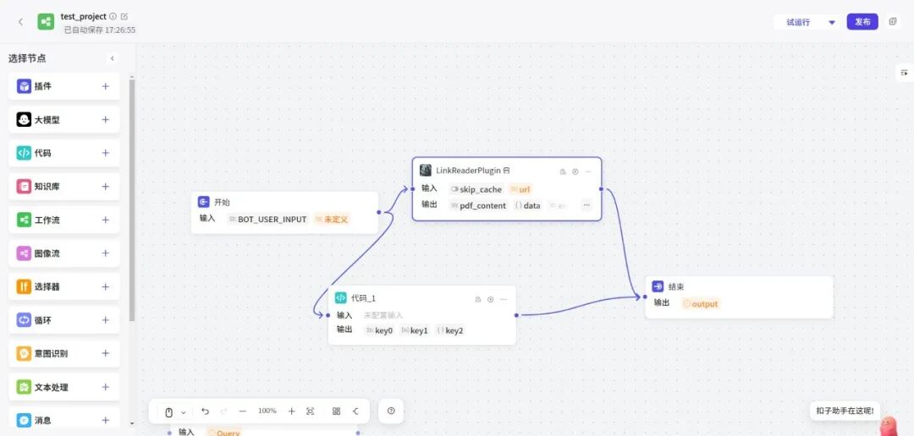Undo the last canvas action
The height and width of the screenshot is (436, 914).
[x=205, y=411]
